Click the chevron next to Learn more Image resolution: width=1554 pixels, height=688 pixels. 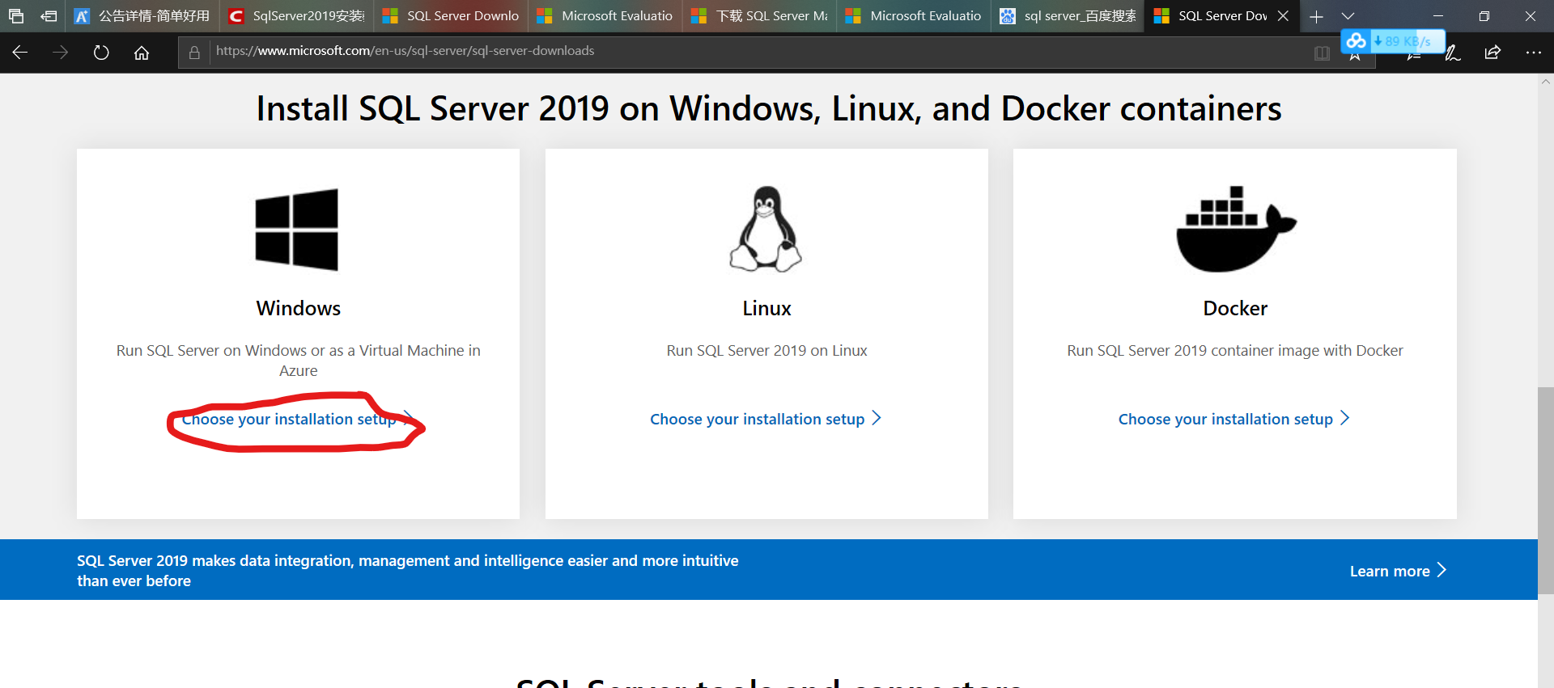(1441, 570)
